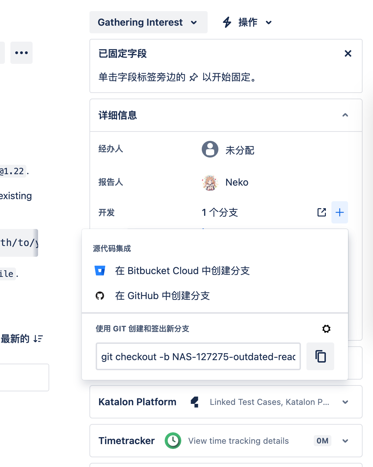373x467 pixels.
Task: Click the Timetracker clock icon
Action: (173, 441)
